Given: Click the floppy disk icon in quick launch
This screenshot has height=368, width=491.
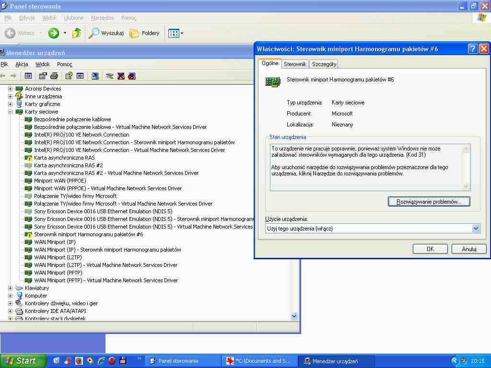Looking at the screenshot, I should [x=123, y=361].
